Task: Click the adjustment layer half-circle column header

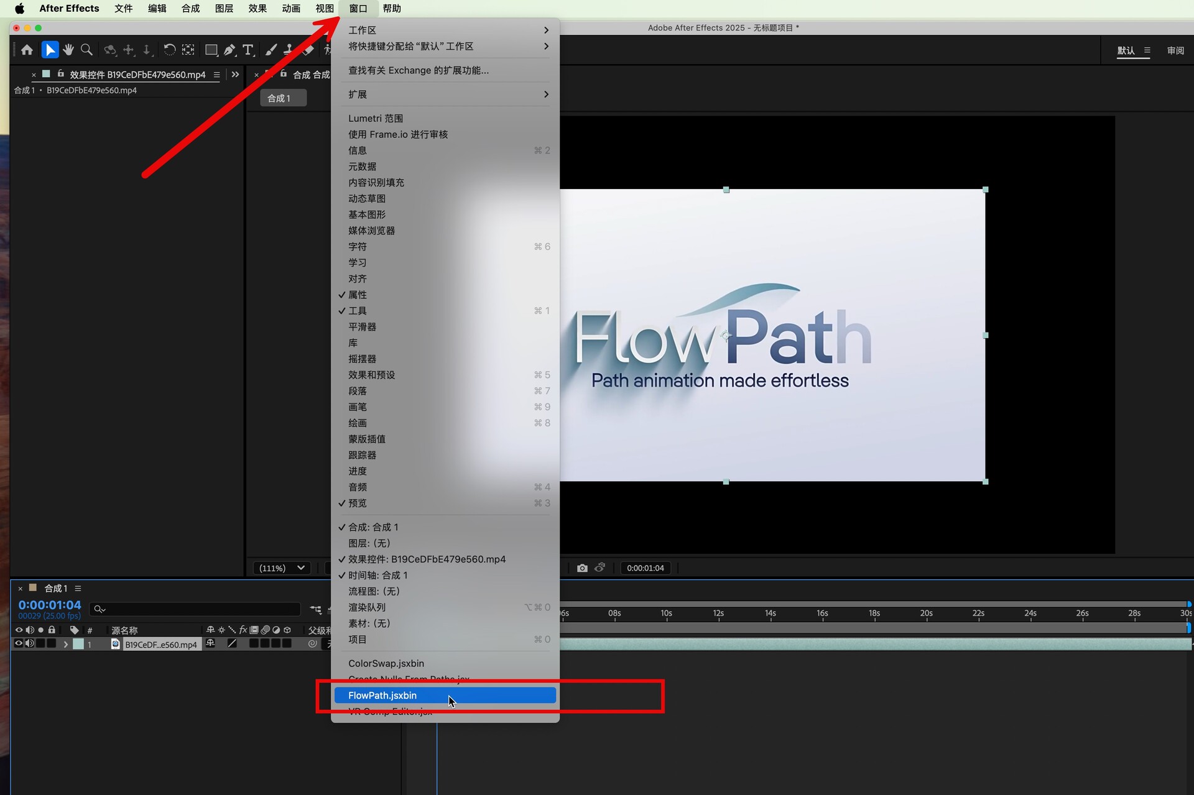Action: (x=276, y=630)
